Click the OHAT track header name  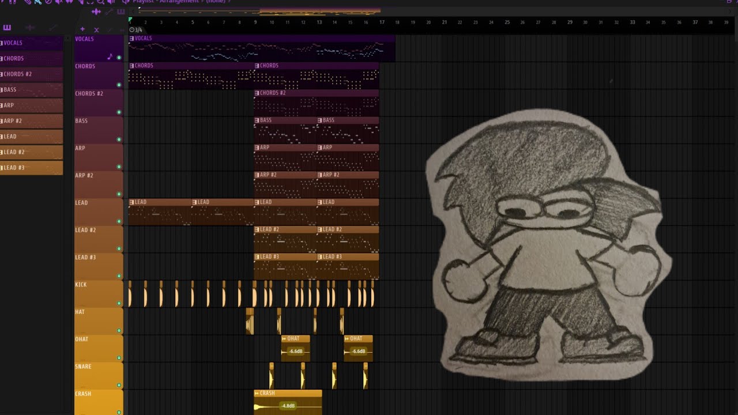coord(81,339)
